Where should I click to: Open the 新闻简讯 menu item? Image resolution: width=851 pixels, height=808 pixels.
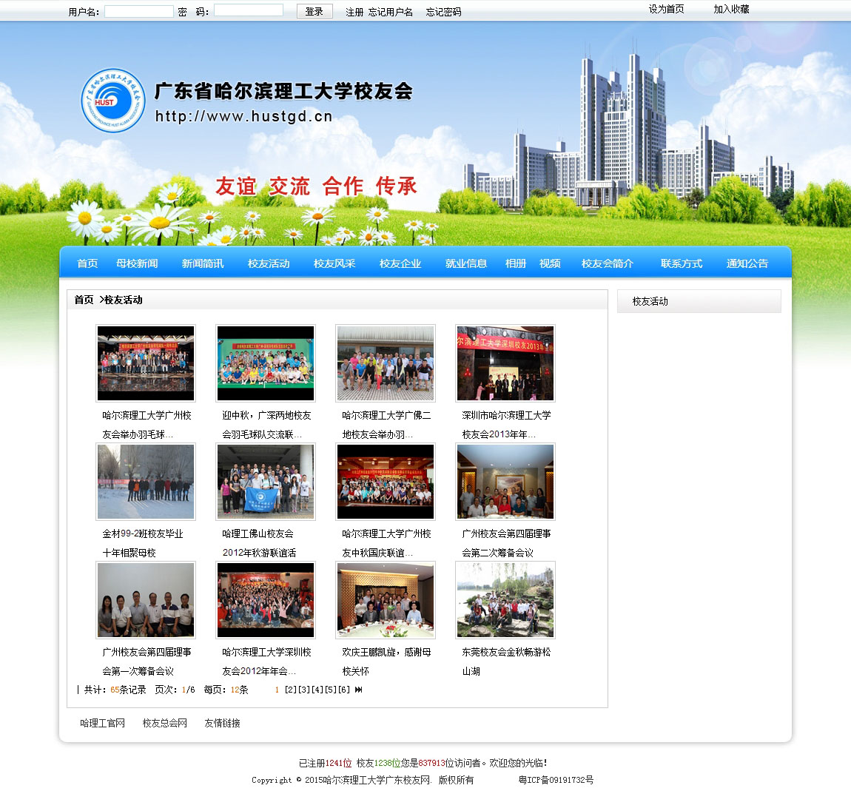tap(203, 263)
